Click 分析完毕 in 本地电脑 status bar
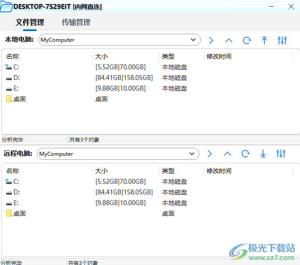Viewport: 300px width, 265px height. point(12,139)
